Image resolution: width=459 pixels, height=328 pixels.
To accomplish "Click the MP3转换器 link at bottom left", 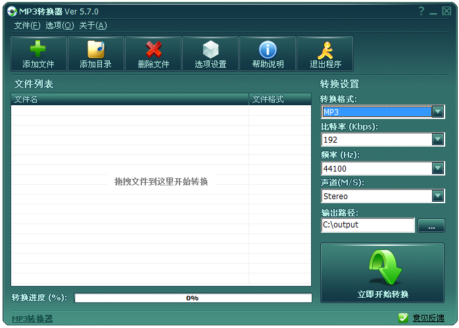I will [32, 319].
